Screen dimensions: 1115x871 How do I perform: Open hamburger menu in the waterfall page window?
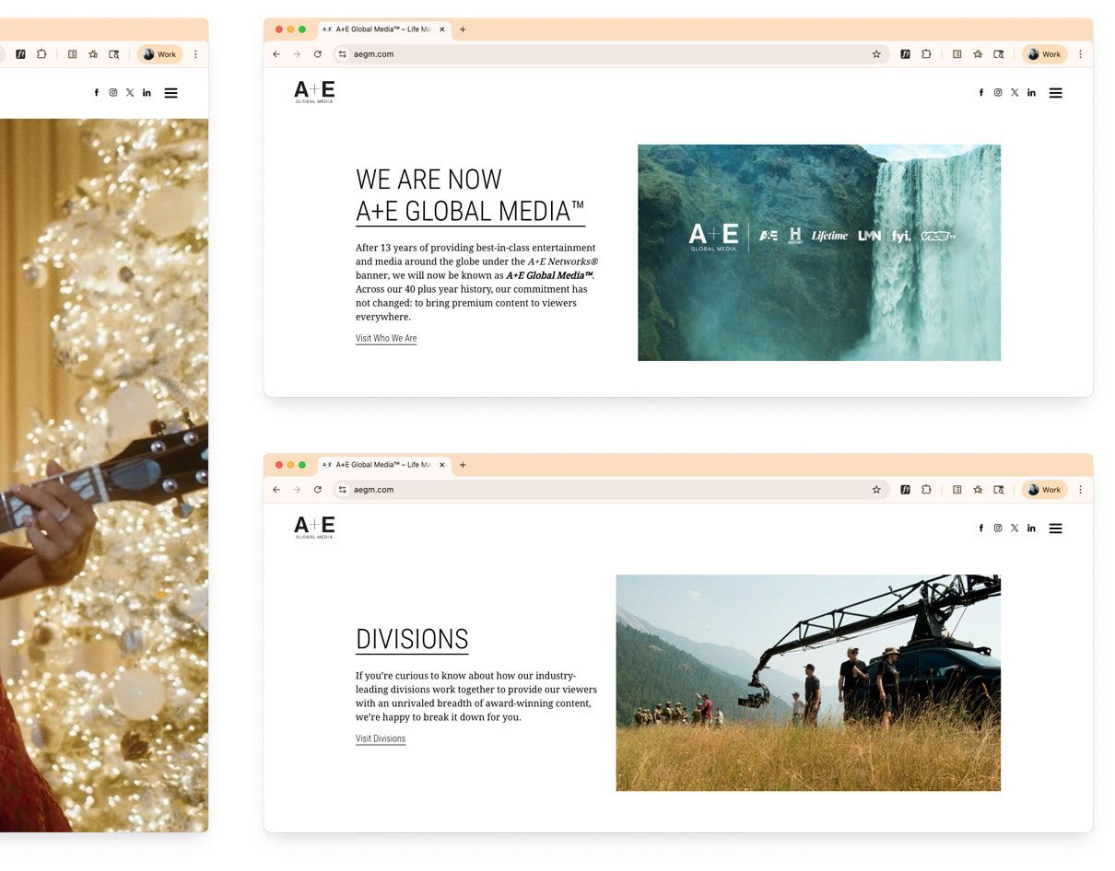coord(1056,93)
